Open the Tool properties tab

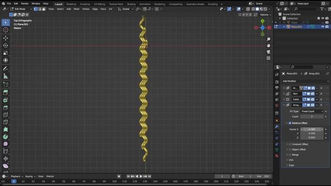(277, 74)
